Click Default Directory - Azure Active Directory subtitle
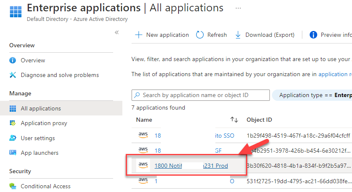352x192 pixels. click(77, 19)
